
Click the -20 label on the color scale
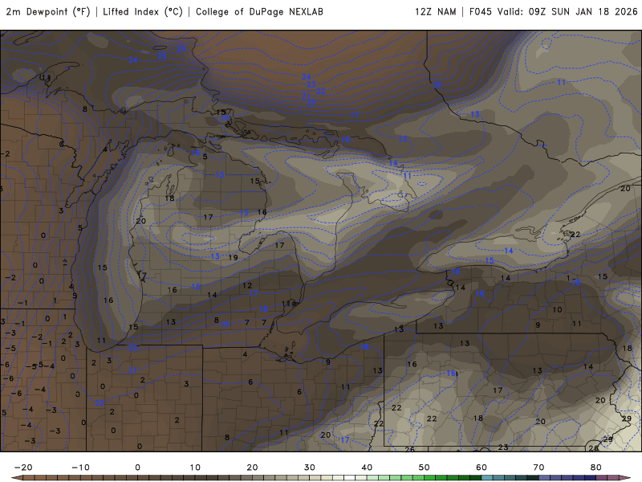coord(23,468)
